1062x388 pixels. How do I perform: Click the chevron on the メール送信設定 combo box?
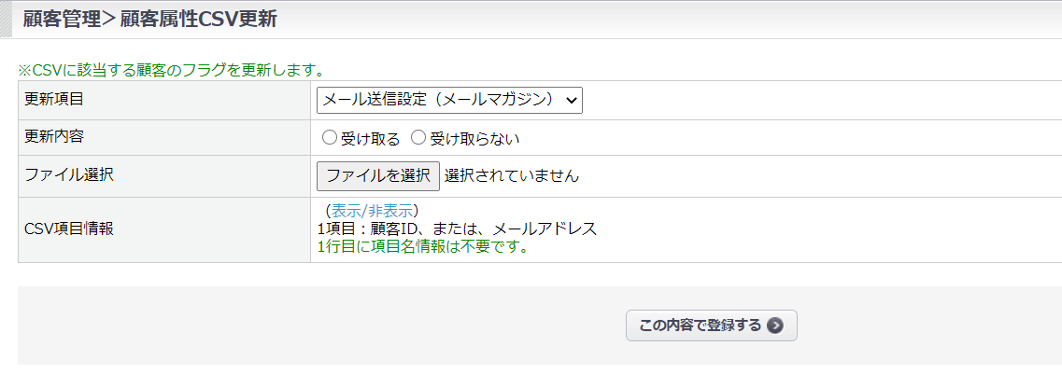[x=571, y=99]
